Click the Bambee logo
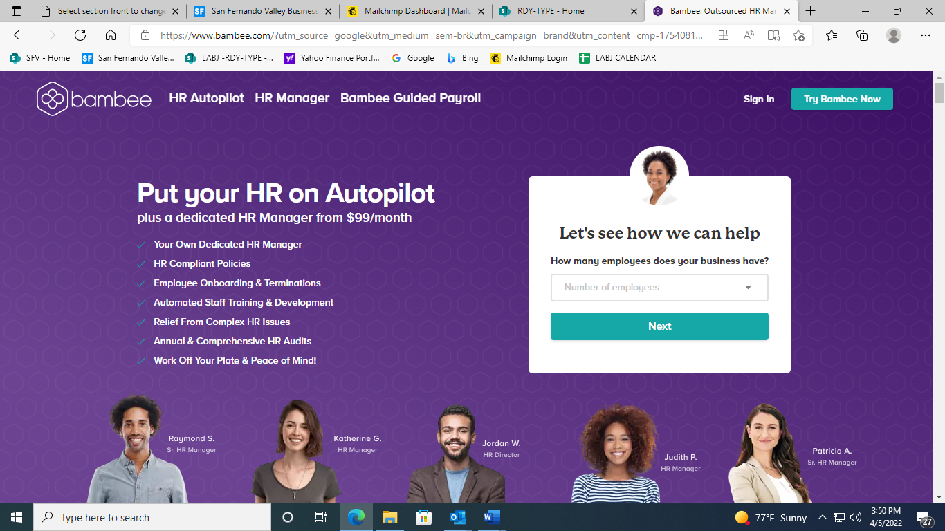Image resolution: width=945 pixels, height=531 pixels. point(94,99)
